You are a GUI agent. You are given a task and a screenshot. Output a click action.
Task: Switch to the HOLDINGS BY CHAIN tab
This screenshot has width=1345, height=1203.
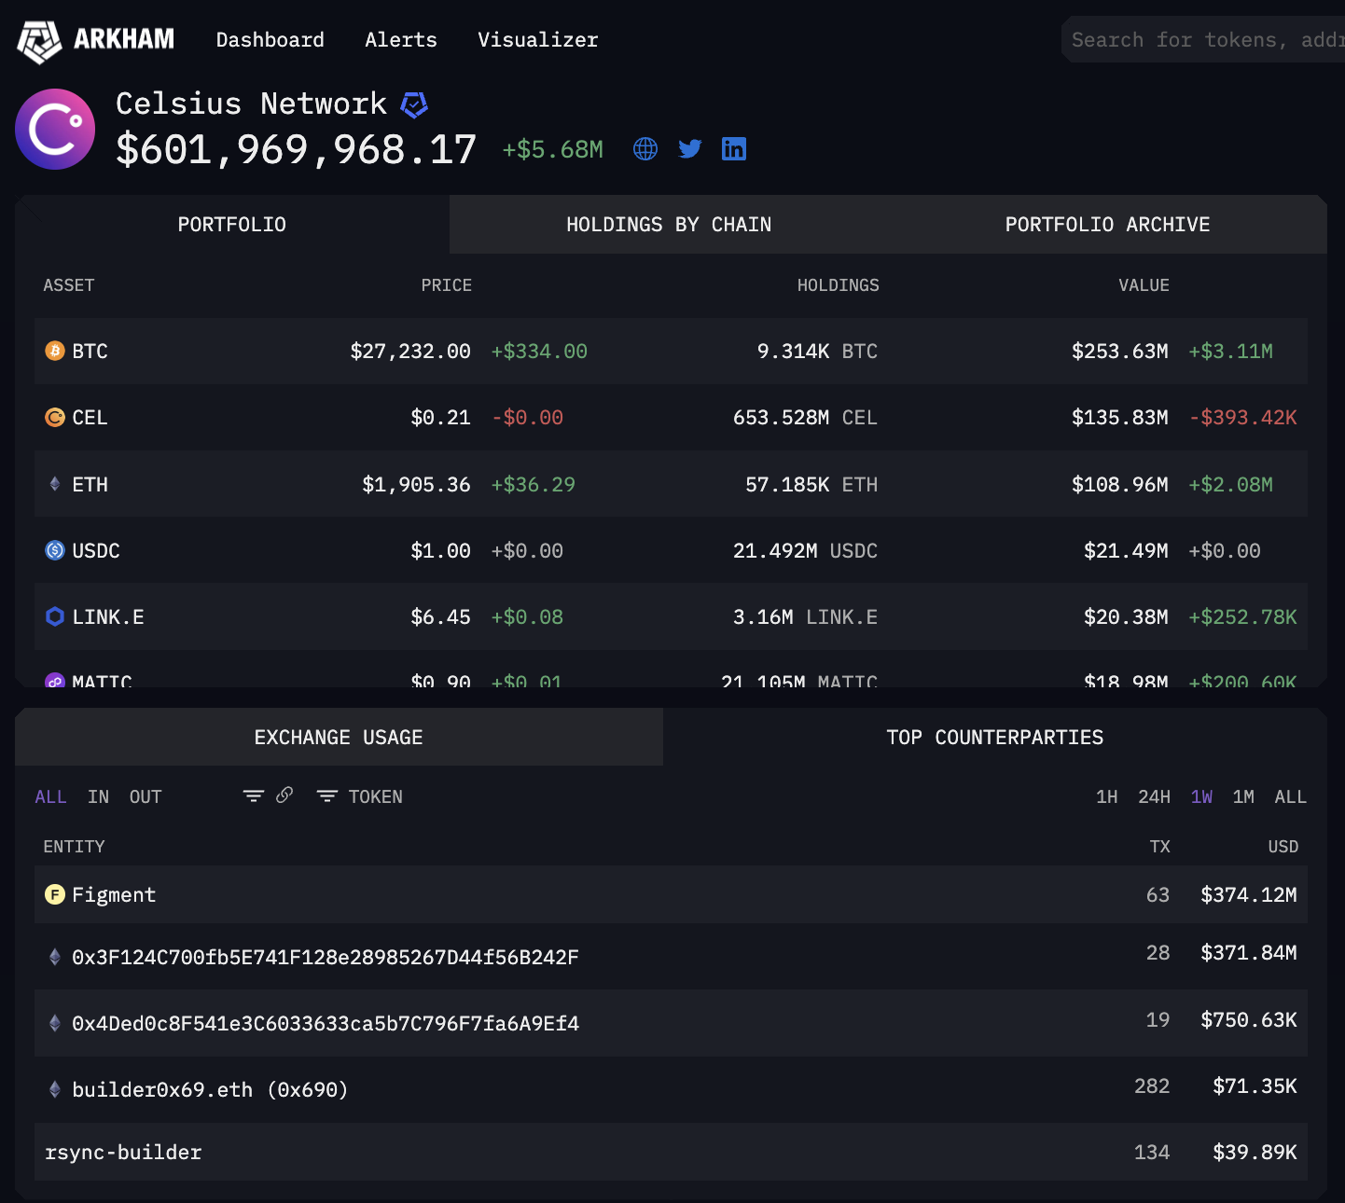(668, 224)
